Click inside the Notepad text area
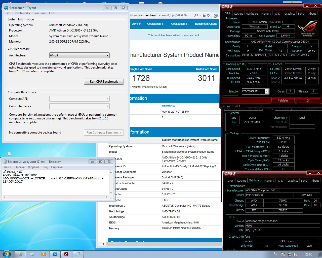Screen dimensions: 322x258 (x=56, y=182)
